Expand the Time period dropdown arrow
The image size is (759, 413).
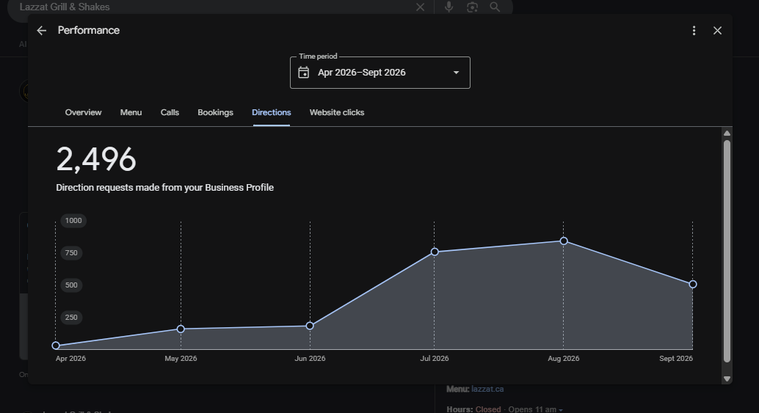pos(456,73)
